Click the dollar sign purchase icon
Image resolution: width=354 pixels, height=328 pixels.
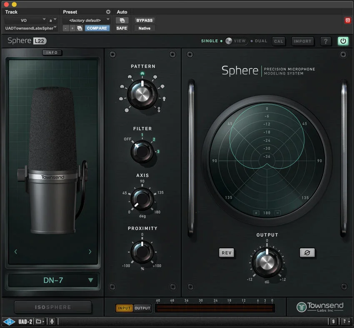pyautogui.click(x=333, y=321)
